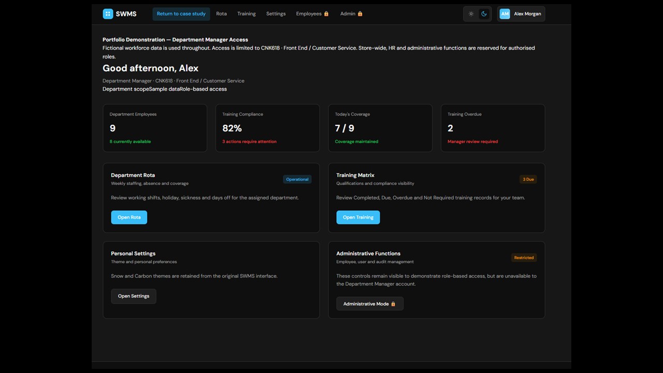This screenshot has height=373, width=663.
Task: Select the Admin nav item
Action: (x=351, y=14)
